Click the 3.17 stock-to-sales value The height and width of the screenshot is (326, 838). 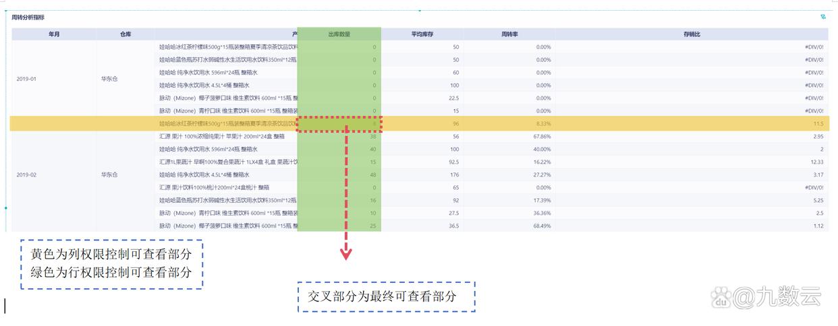[x=818, y=174]
